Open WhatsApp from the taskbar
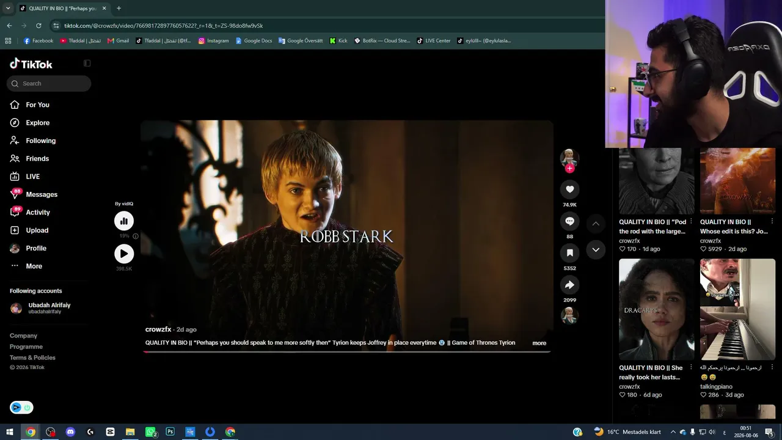Viewport: 782px width, 440px height. tap(150, 432)
